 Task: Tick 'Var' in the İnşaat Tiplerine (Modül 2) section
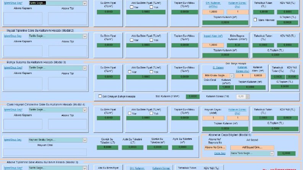click(131, 40)
